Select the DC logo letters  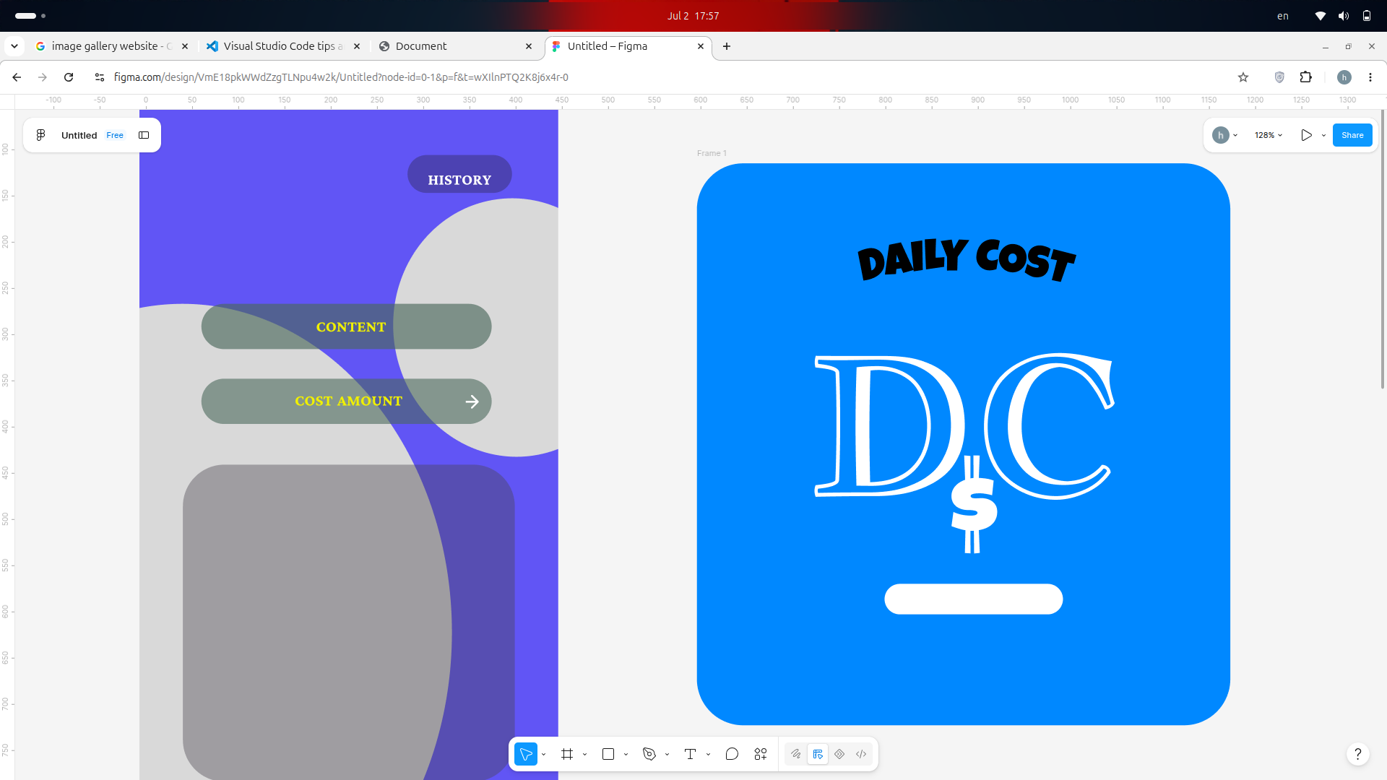point(964,426)
